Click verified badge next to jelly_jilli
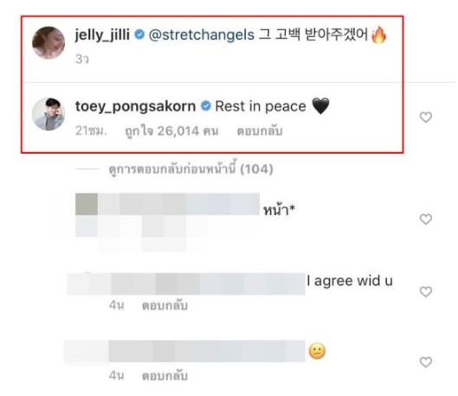 coord(139,35)
